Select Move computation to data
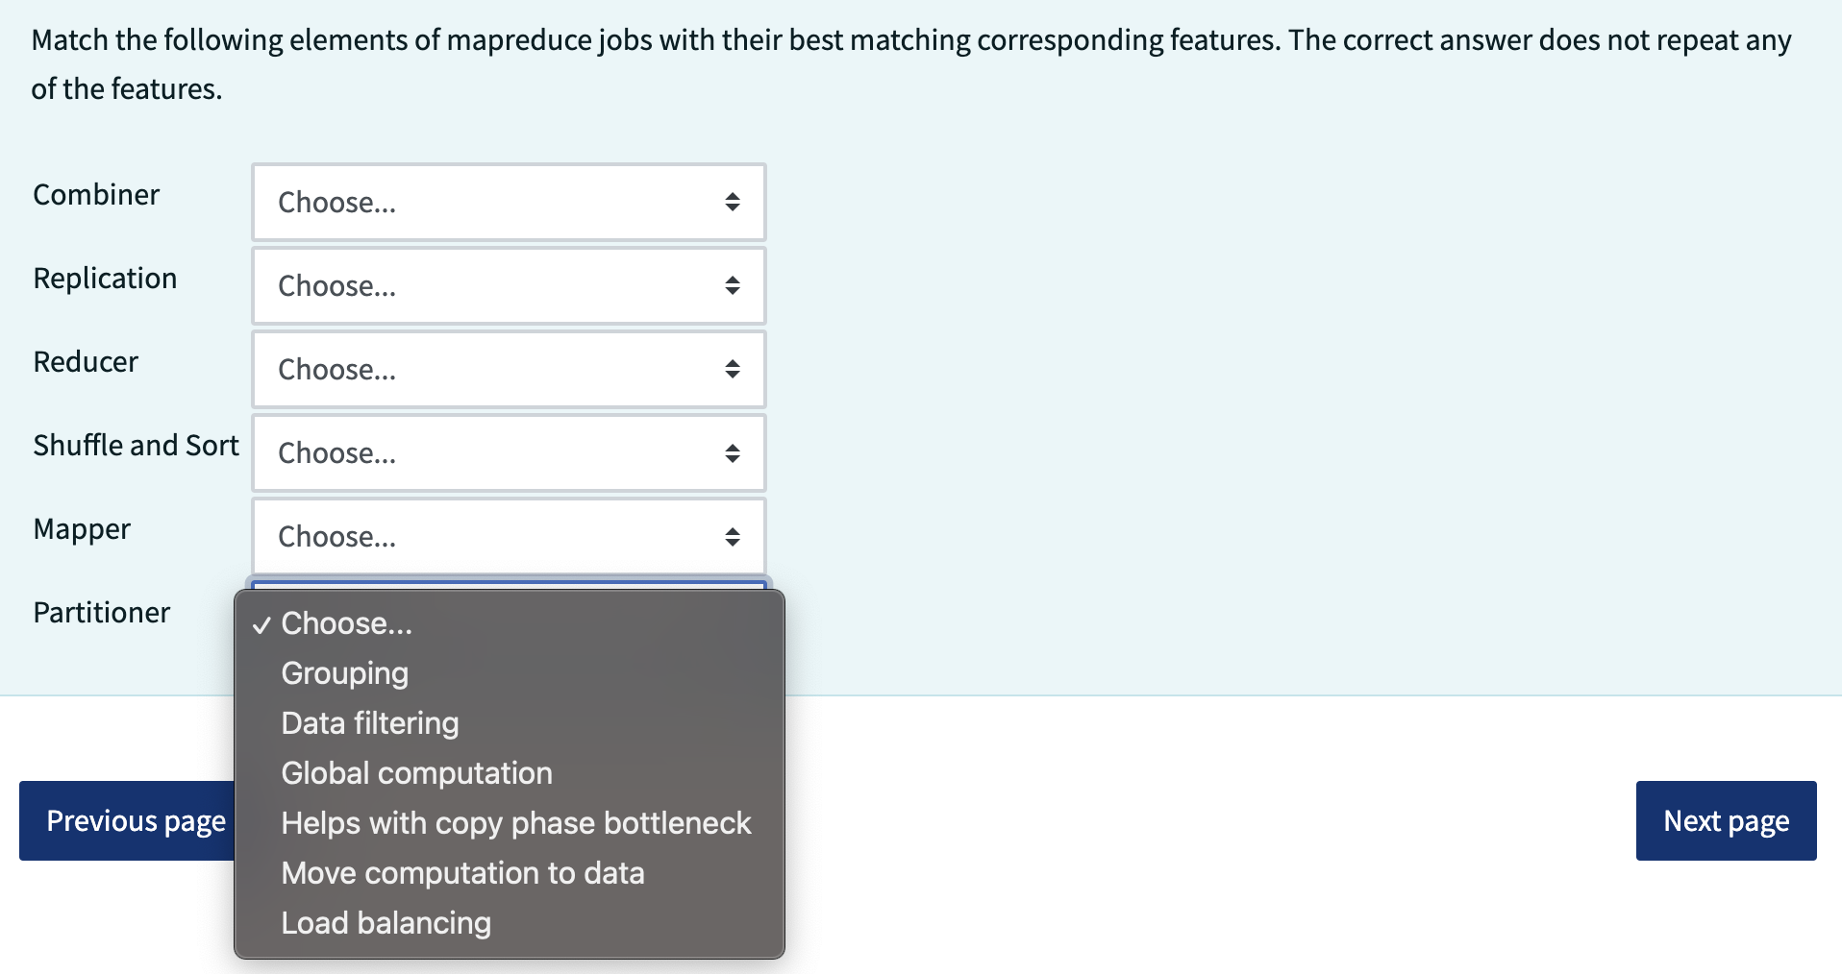This screenshot has width=1842, height=974. point(462,872)
